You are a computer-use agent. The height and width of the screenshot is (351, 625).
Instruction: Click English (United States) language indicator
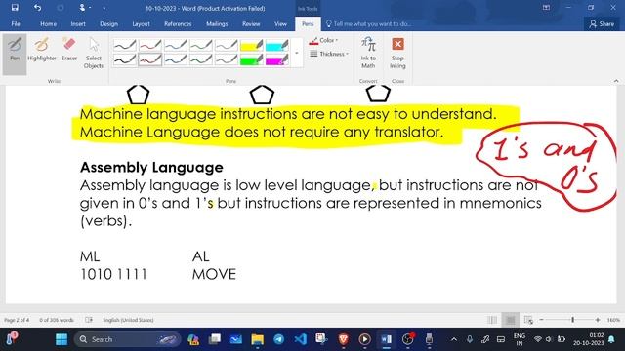(x=128, y=320)
